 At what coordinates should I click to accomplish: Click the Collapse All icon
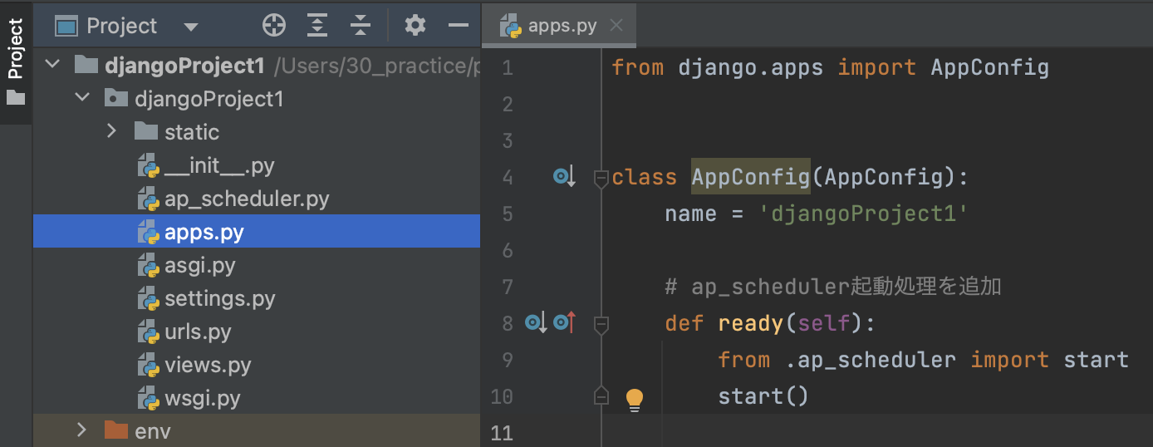pyautogui.click(x=360, y=26)
